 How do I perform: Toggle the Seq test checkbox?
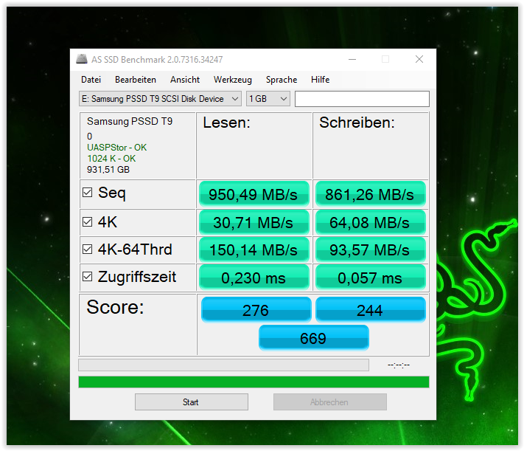point(87,192)
